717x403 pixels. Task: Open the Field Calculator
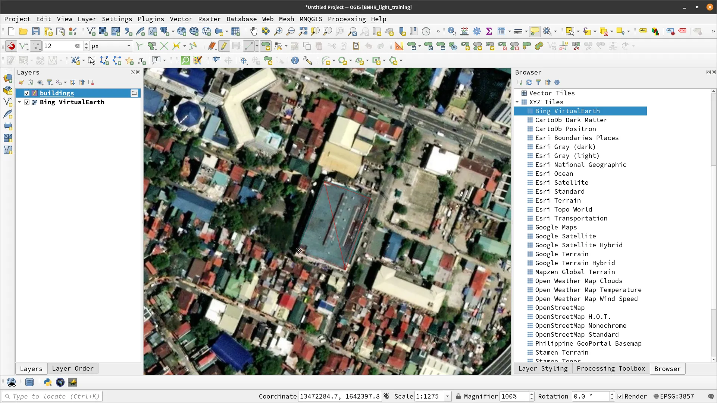pos(464,31)
